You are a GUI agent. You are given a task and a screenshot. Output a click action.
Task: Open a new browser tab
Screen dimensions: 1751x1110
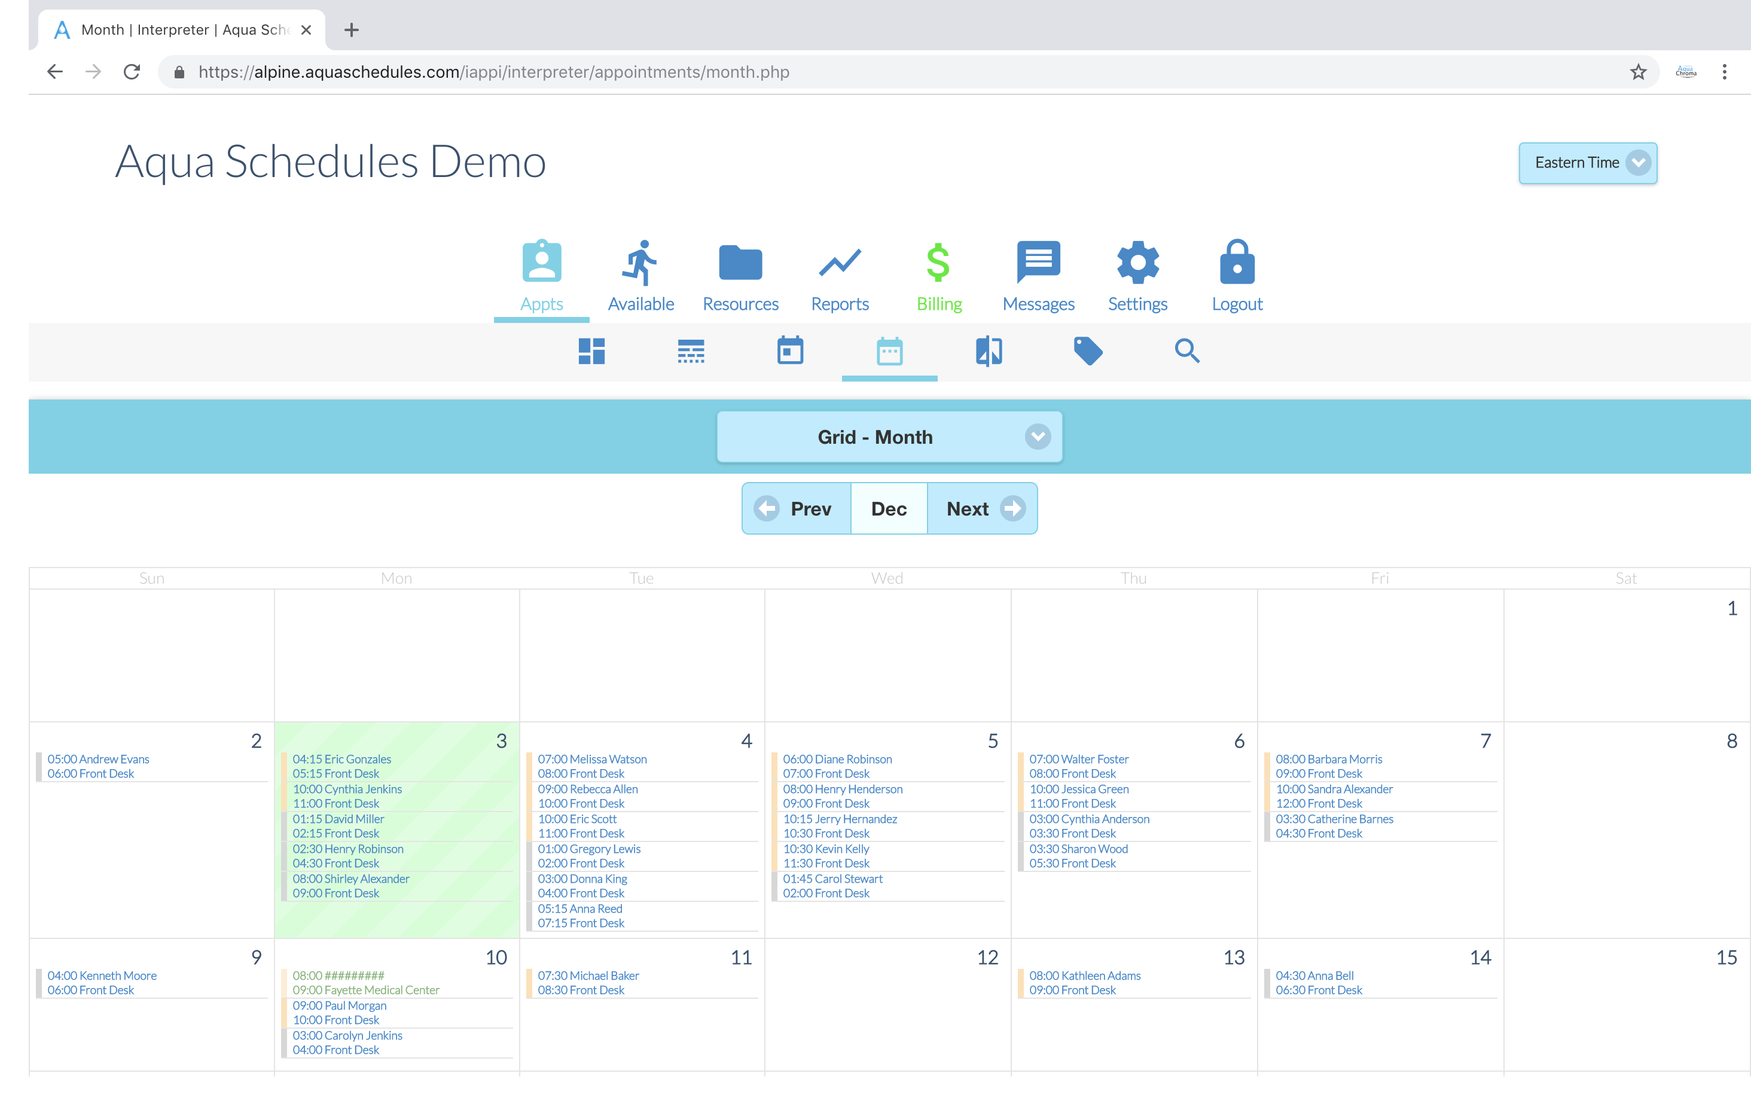click(351, 30)
